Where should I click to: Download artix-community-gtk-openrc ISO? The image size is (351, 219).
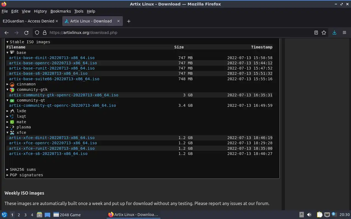click(x=64, y=95)
